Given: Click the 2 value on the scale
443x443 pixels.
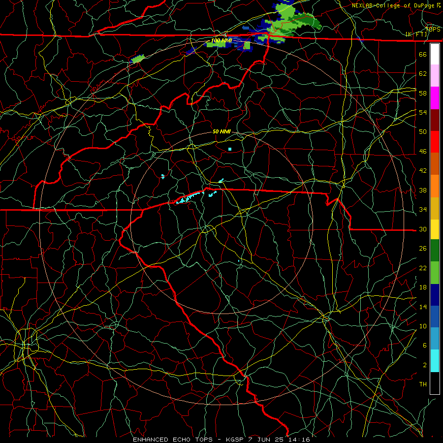Looking at the screenshot, I should 425,365.
